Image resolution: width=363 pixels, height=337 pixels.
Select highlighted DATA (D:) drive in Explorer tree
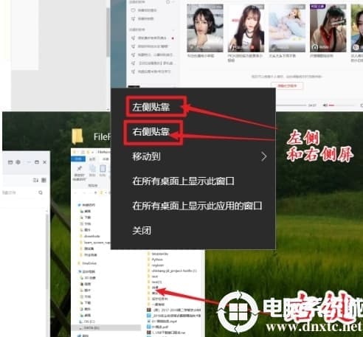(106, 327)
